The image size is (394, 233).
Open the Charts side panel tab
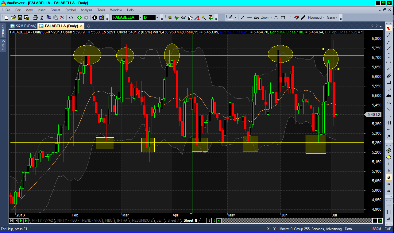(3, 45)
